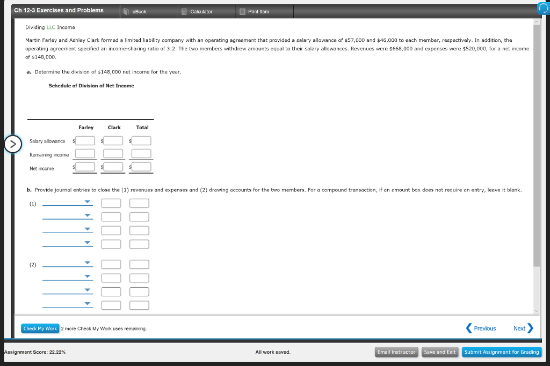Click Clark remaining income input field

pyautogui.click(x=113, y=154)
